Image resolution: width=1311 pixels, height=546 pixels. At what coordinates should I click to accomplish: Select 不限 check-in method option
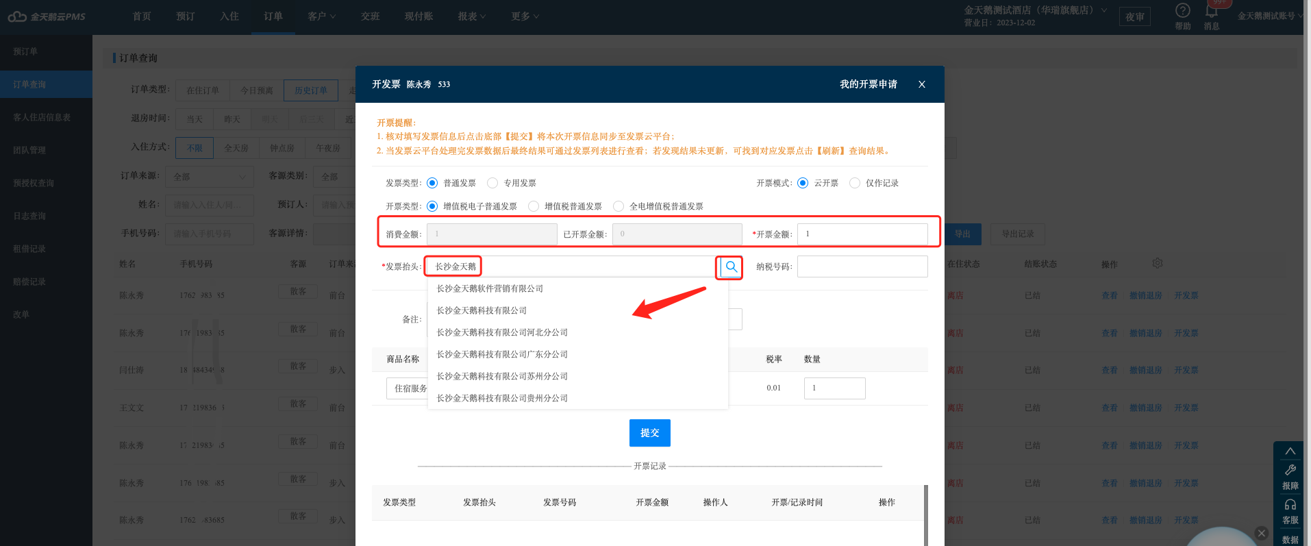coord(195,148)
